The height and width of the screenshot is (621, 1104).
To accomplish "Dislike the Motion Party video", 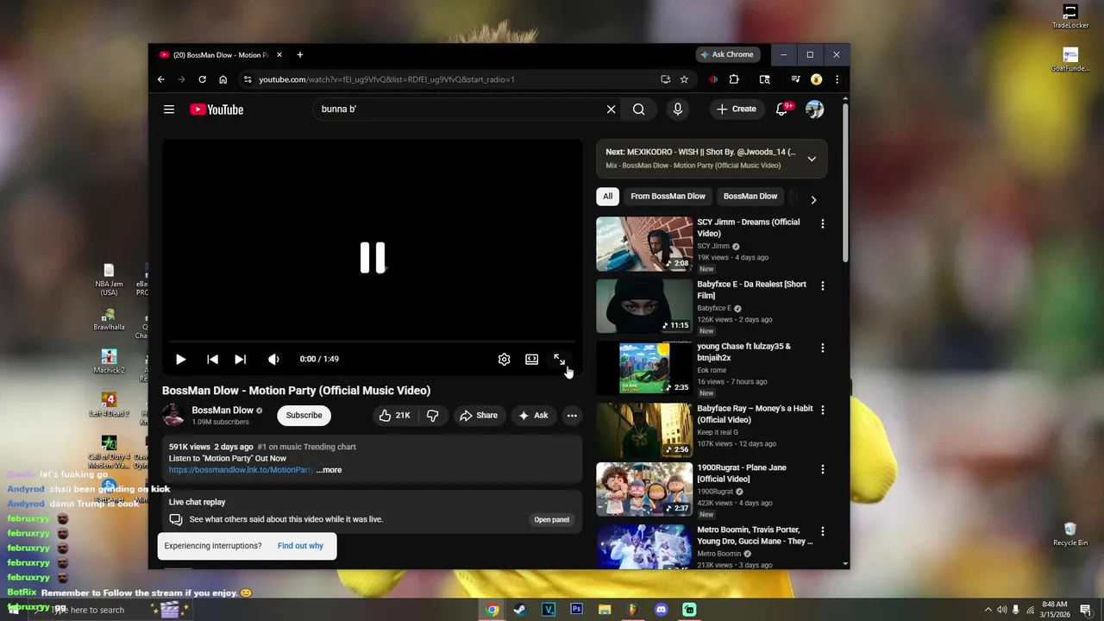I will coord(433,416).
